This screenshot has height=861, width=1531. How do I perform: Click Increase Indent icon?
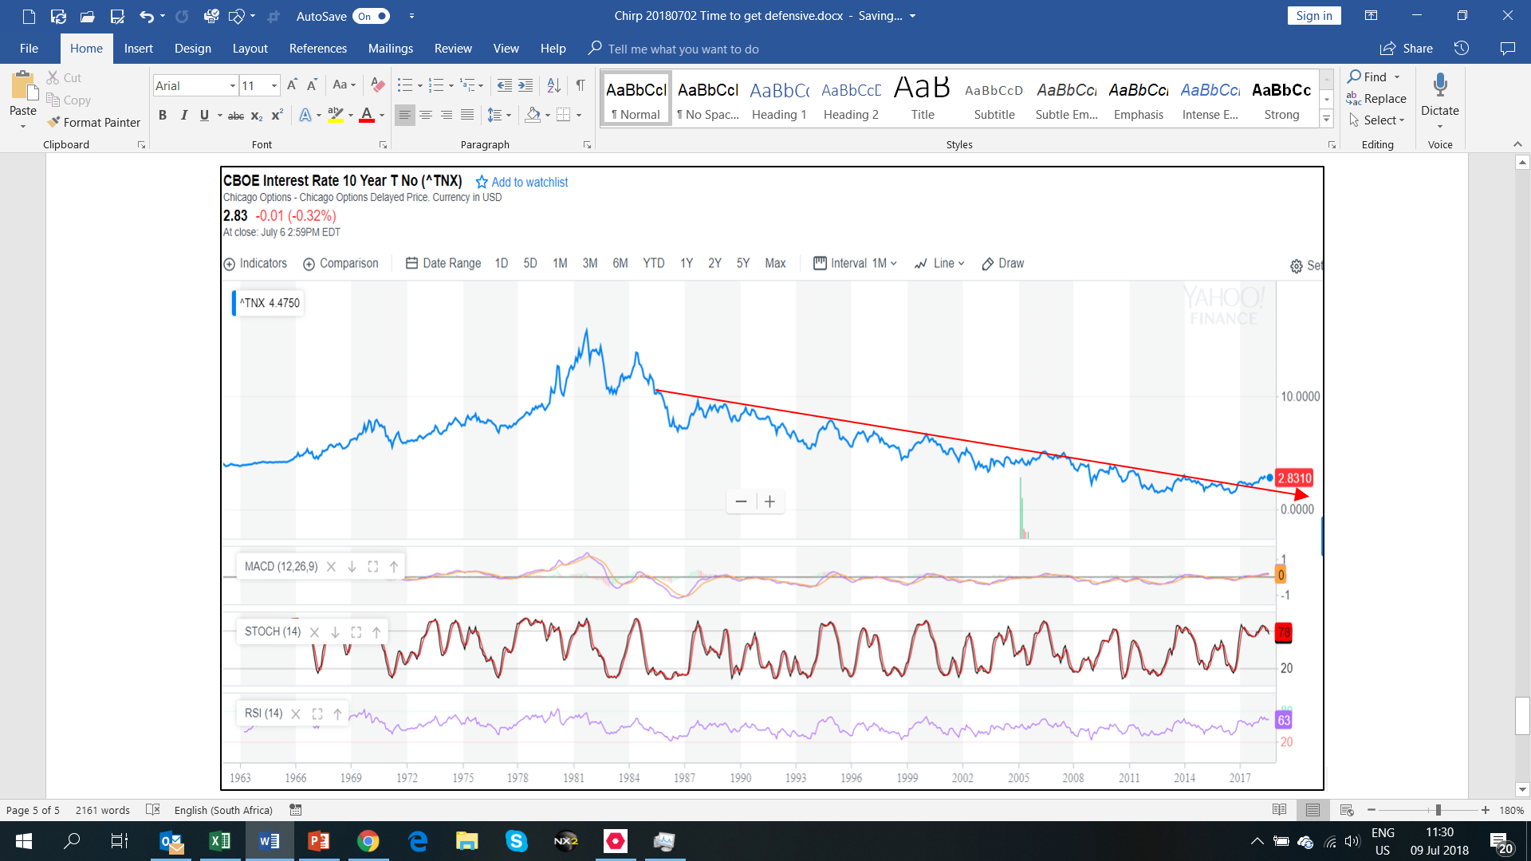point(525,85)
